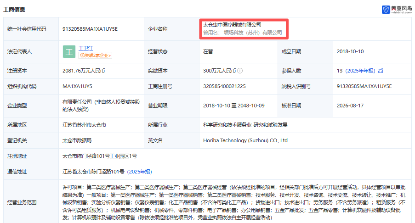
Task: Click establishment date 2018-10-10
Action: (x=350, y=51)
